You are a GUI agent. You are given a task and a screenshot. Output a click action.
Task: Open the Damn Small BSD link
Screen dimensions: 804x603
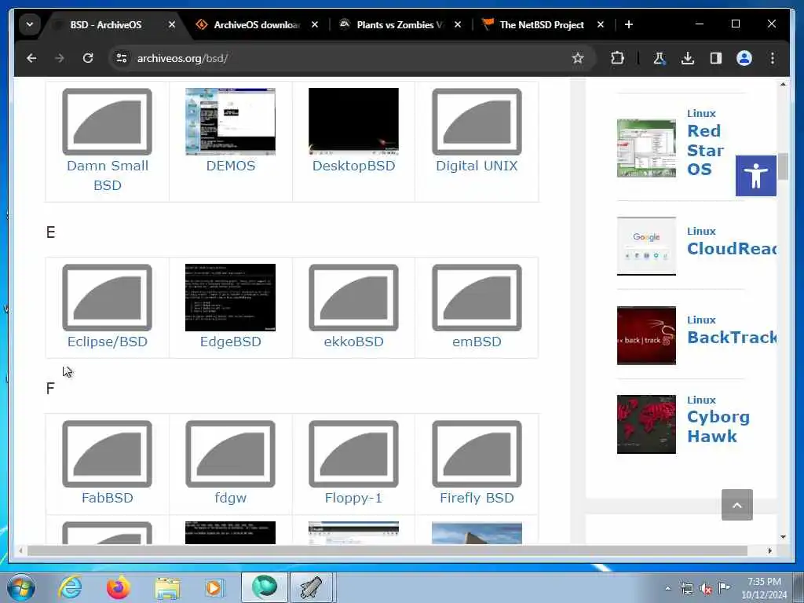coord(107,175)
